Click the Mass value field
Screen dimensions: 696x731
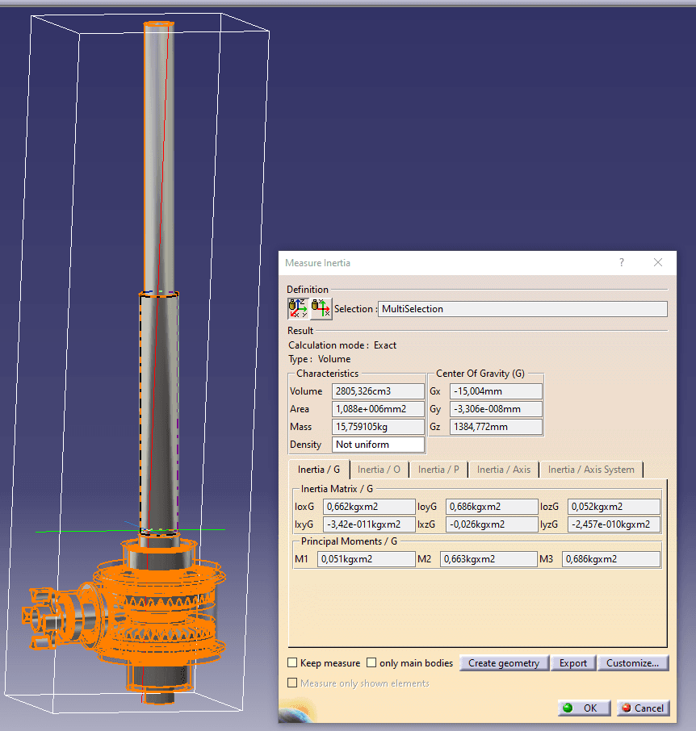378,427
